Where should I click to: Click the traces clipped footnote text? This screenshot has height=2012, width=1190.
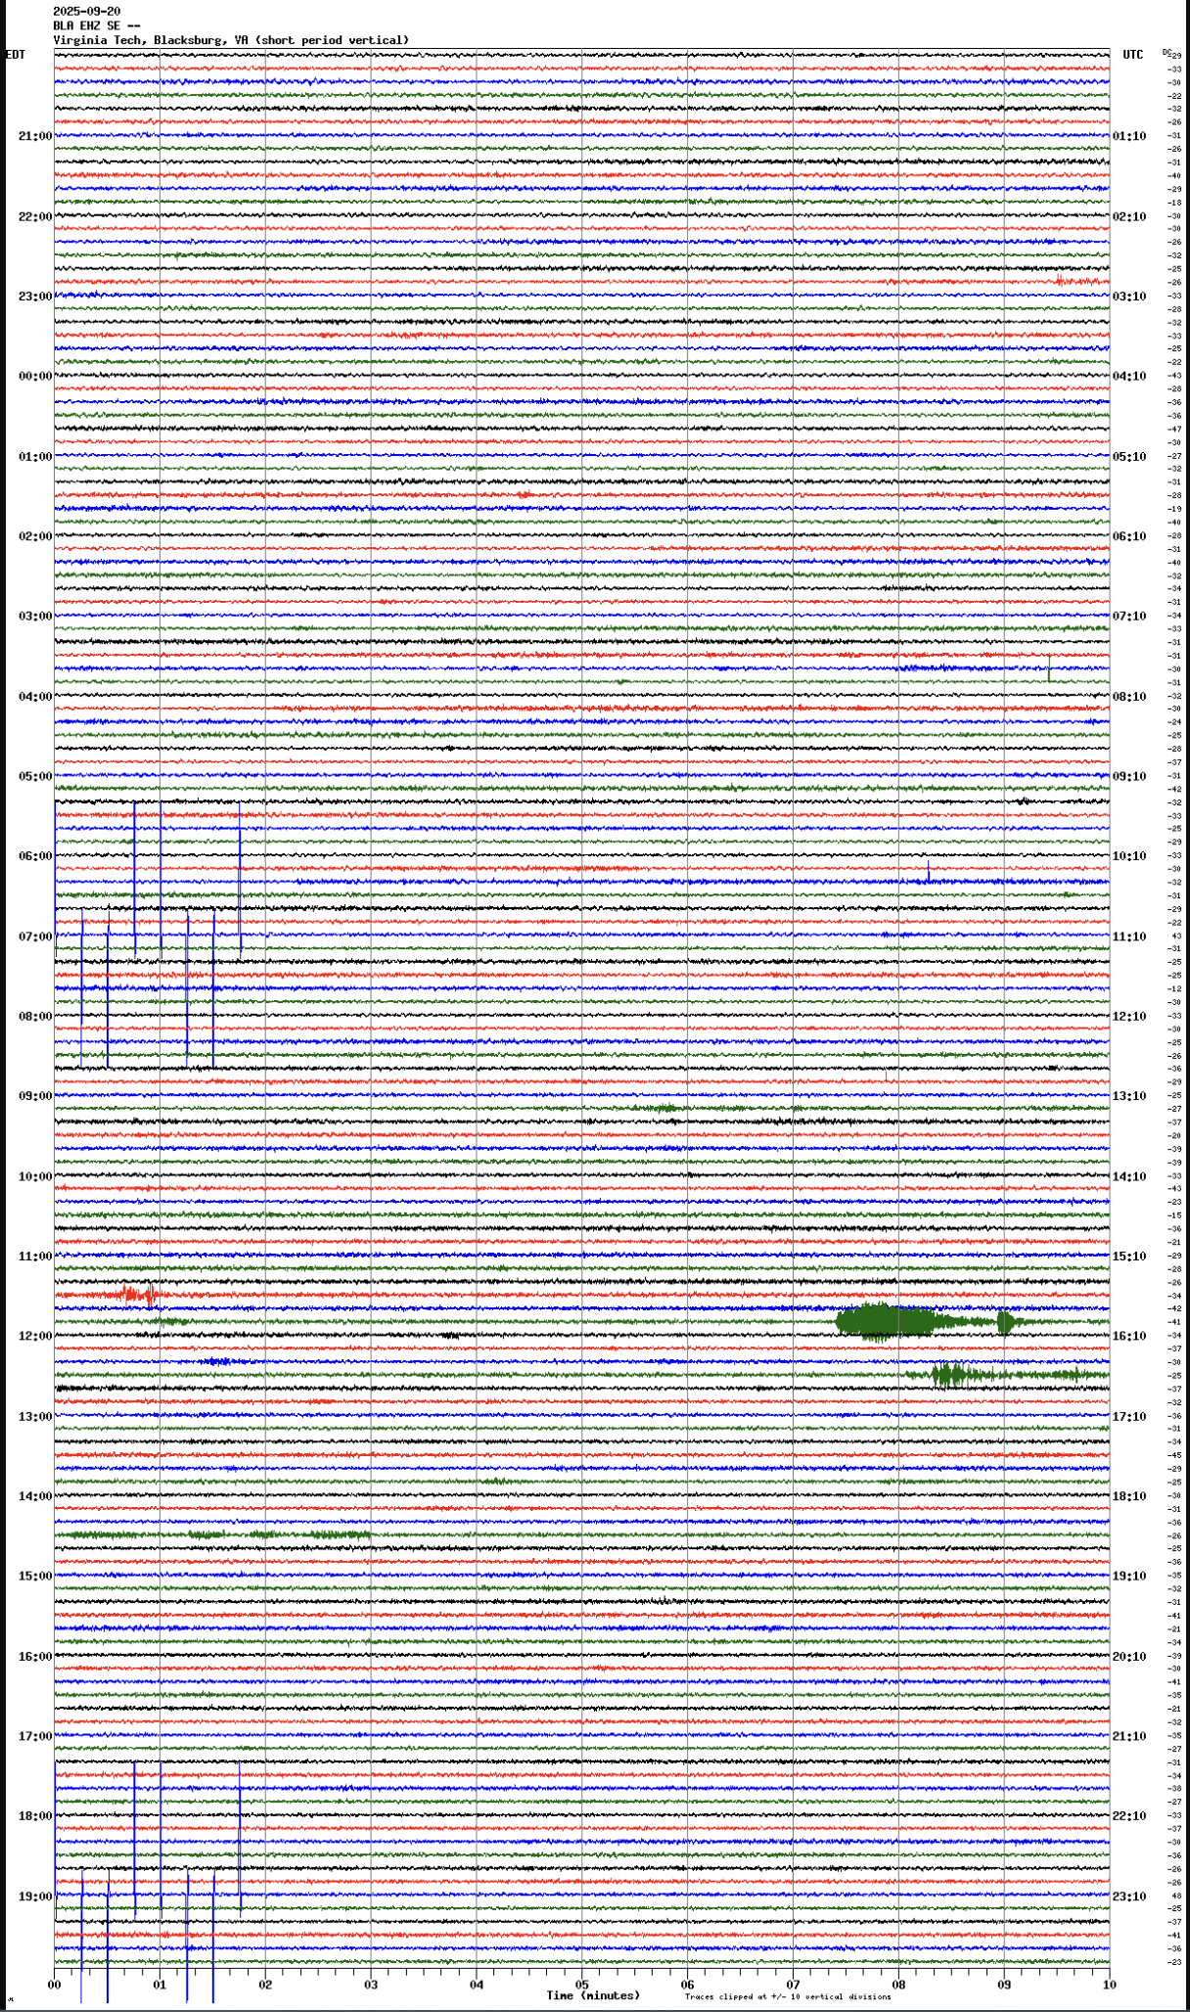tap(788, 1997)
